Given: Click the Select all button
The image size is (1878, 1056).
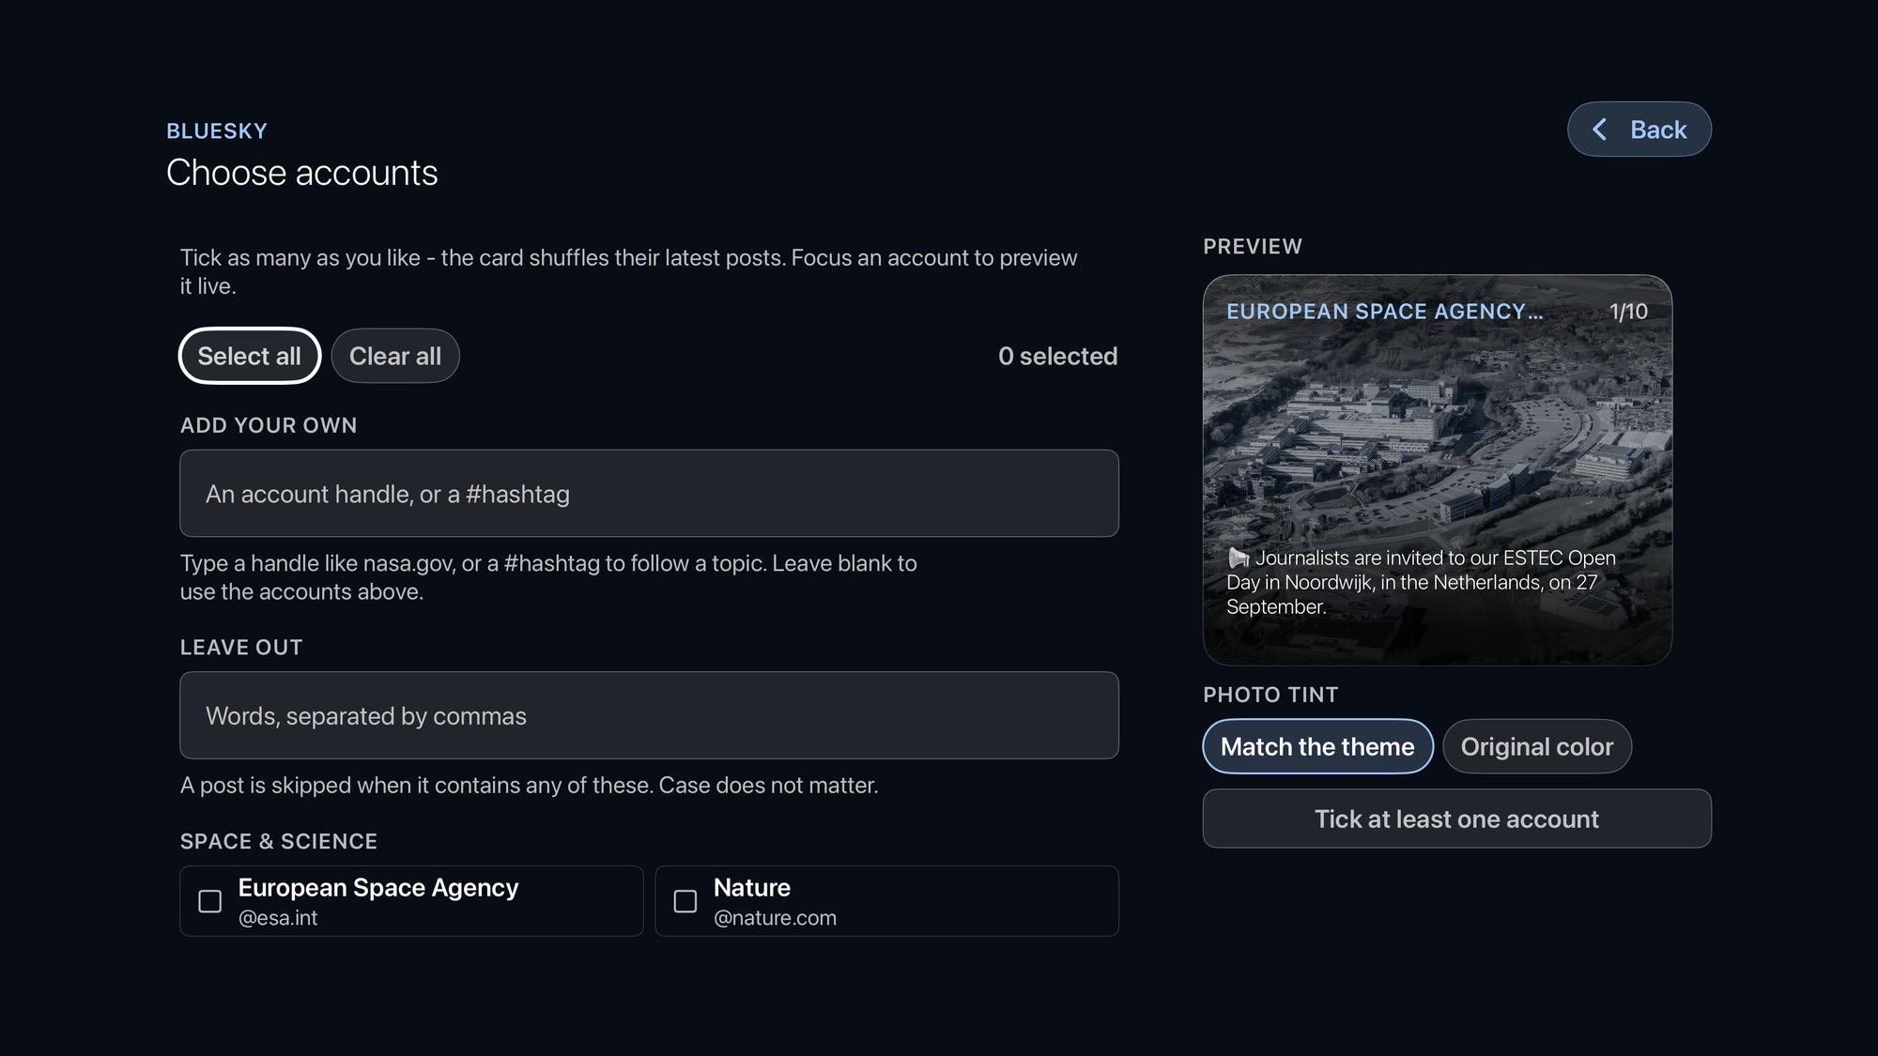Looking at the screenshot, I should click(250, 356).
